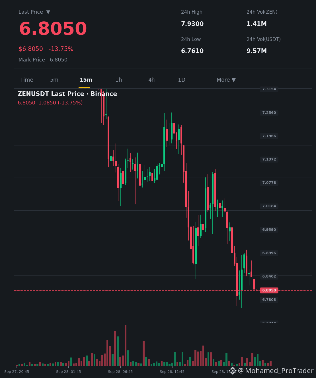
Task: Click the Mark Price 6.8050 label
Action: tap(43, 60)
